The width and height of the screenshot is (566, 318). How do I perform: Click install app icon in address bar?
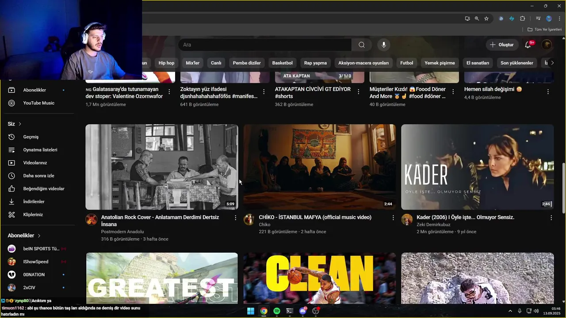(467, 19)
